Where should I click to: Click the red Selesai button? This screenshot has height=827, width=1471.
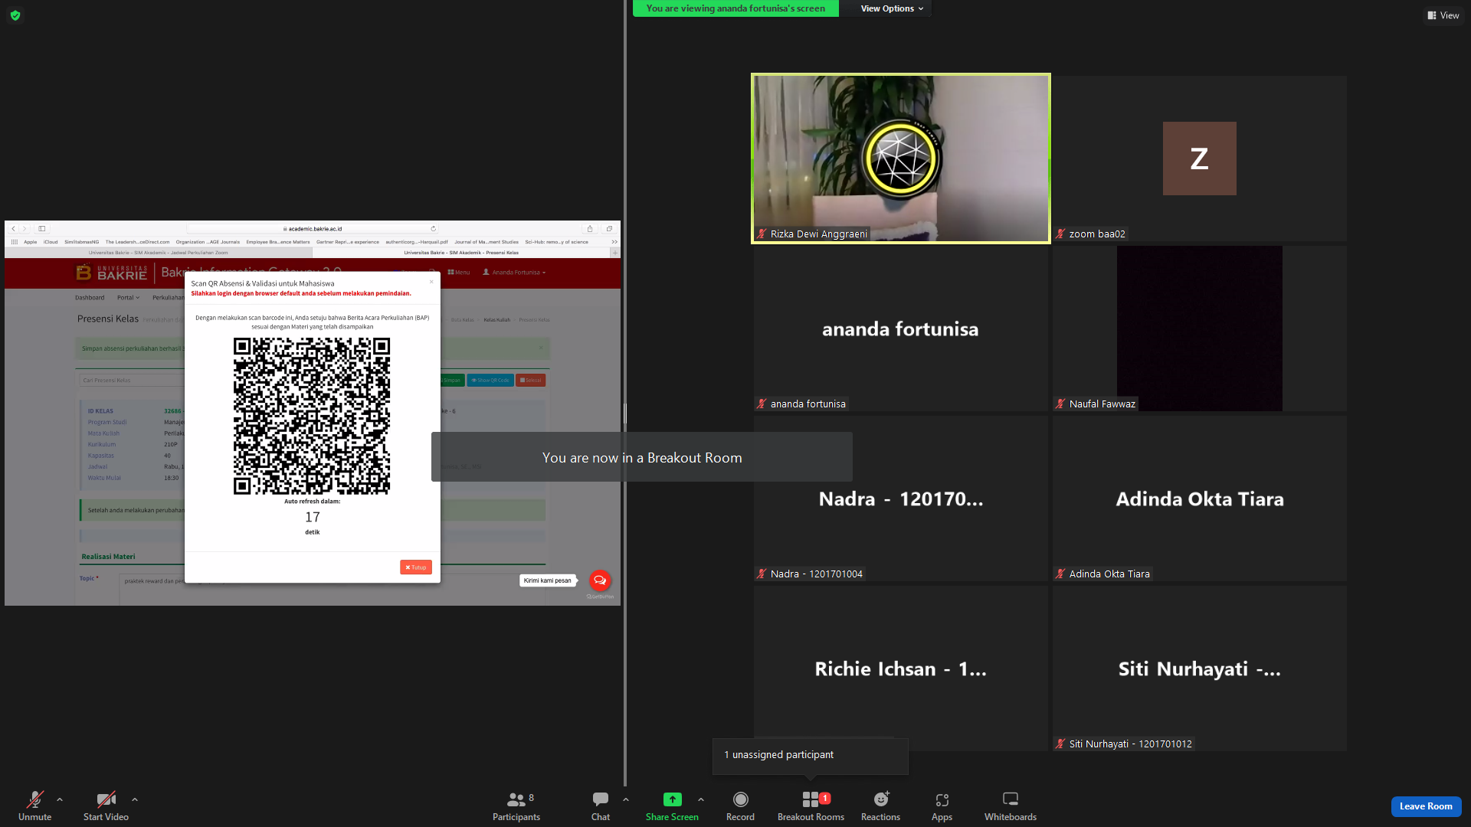(531, 380)
